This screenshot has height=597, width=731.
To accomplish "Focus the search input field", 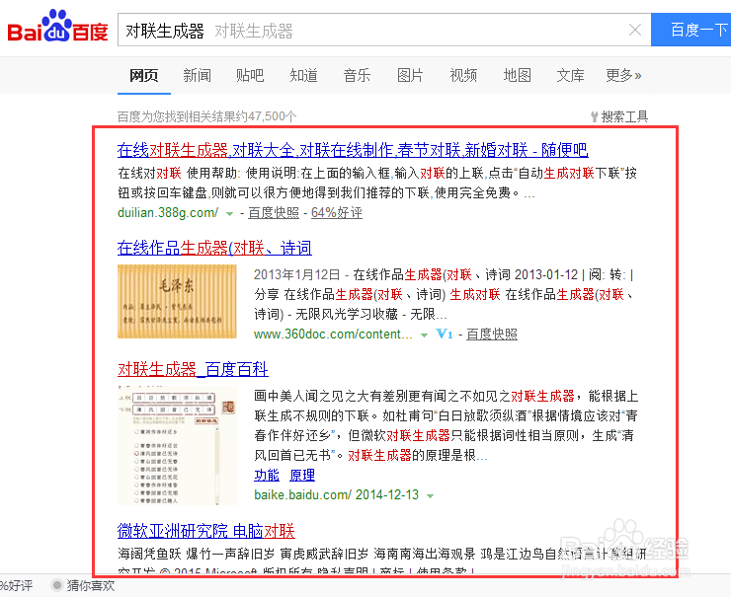I will click(384, 30).
